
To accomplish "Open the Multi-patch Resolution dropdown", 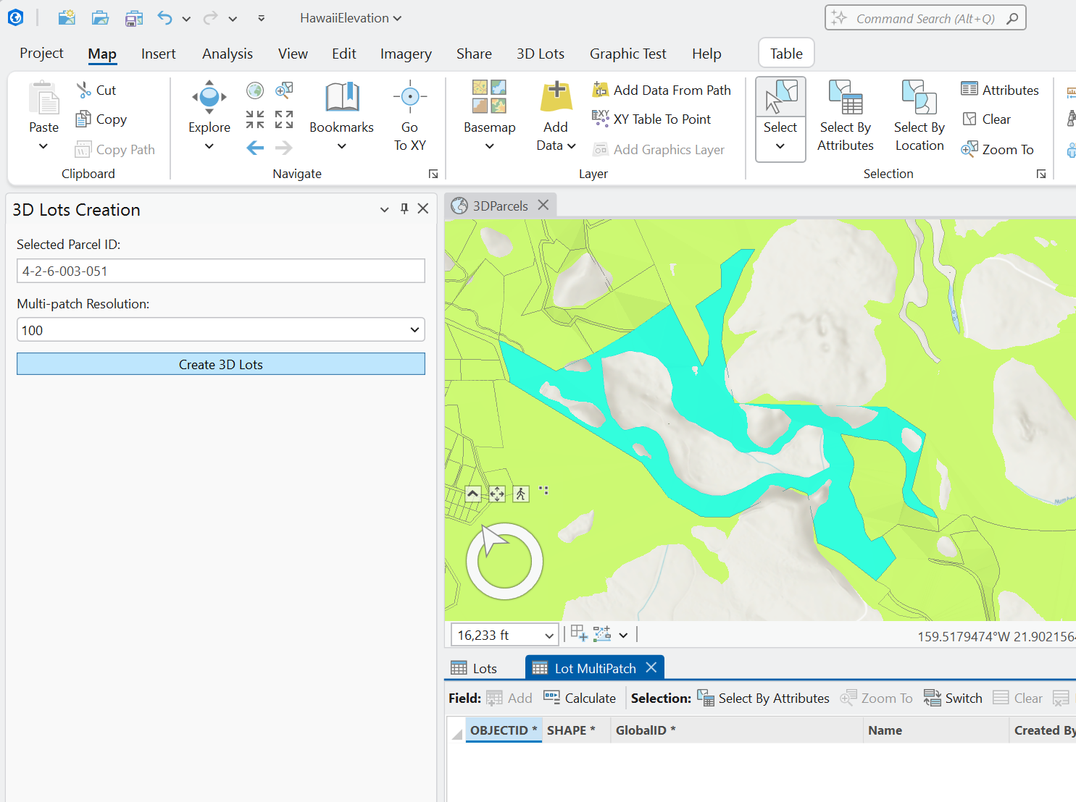I will (x=221, y=330).
